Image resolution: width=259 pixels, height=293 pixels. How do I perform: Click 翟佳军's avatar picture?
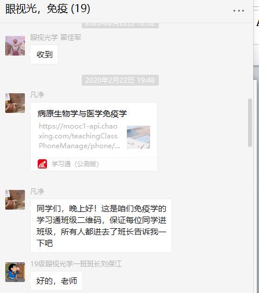[15, 46]
